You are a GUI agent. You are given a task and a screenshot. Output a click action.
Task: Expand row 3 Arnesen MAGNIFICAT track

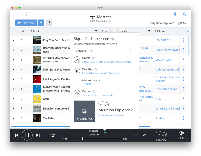(13, 60)
